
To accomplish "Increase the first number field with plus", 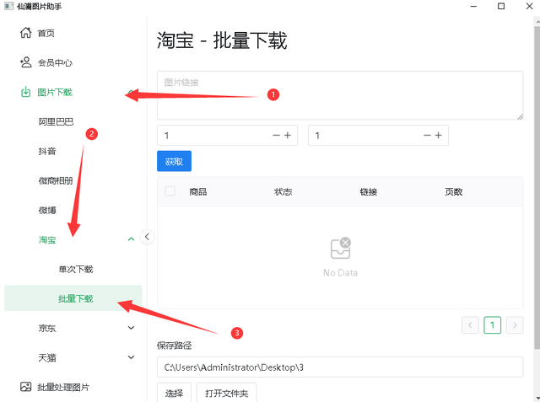I will pyautogui.click(x=288, y=136).
